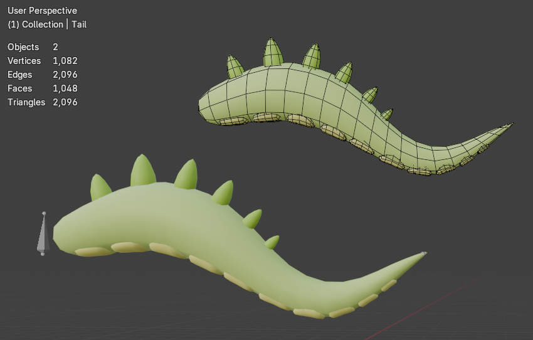Click the Edges statistic 2,096
This screenshot has height=340, width=533.
coord(65,75)
